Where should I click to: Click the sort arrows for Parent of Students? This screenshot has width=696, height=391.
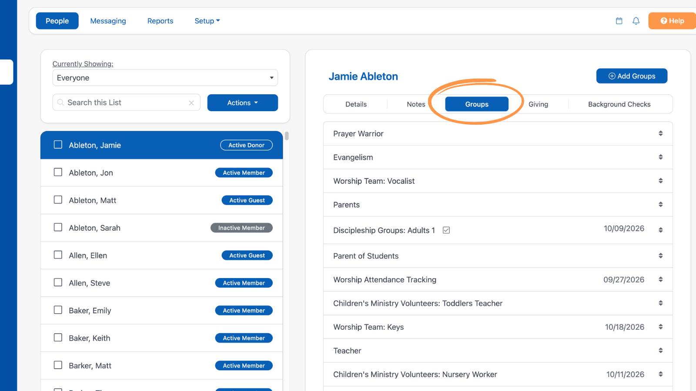click(660, 255)
